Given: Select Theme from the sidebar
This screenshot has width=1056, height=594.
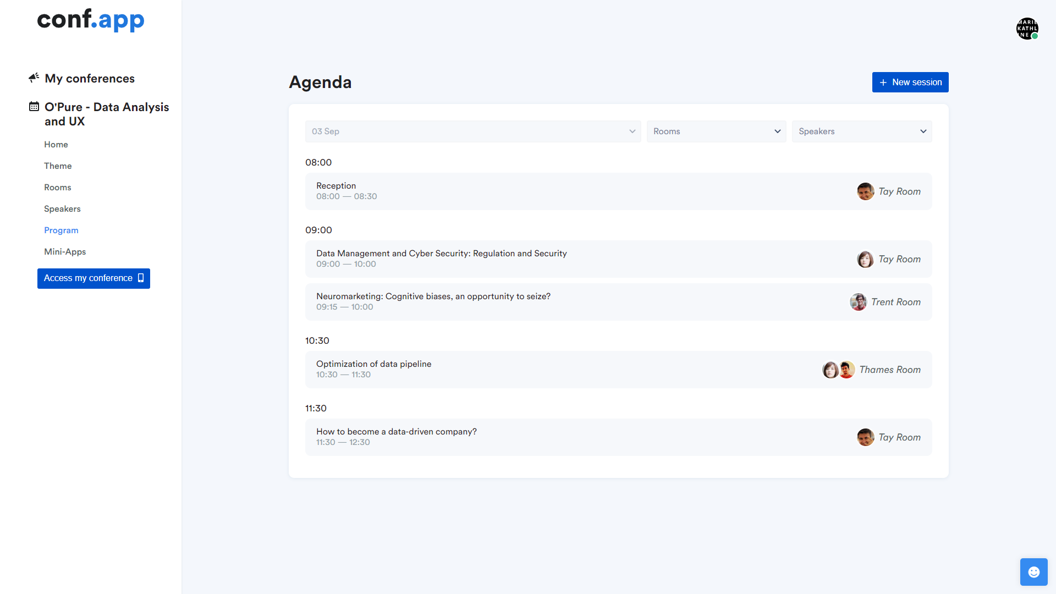Looking at the screenshot, I should point(58,166).
